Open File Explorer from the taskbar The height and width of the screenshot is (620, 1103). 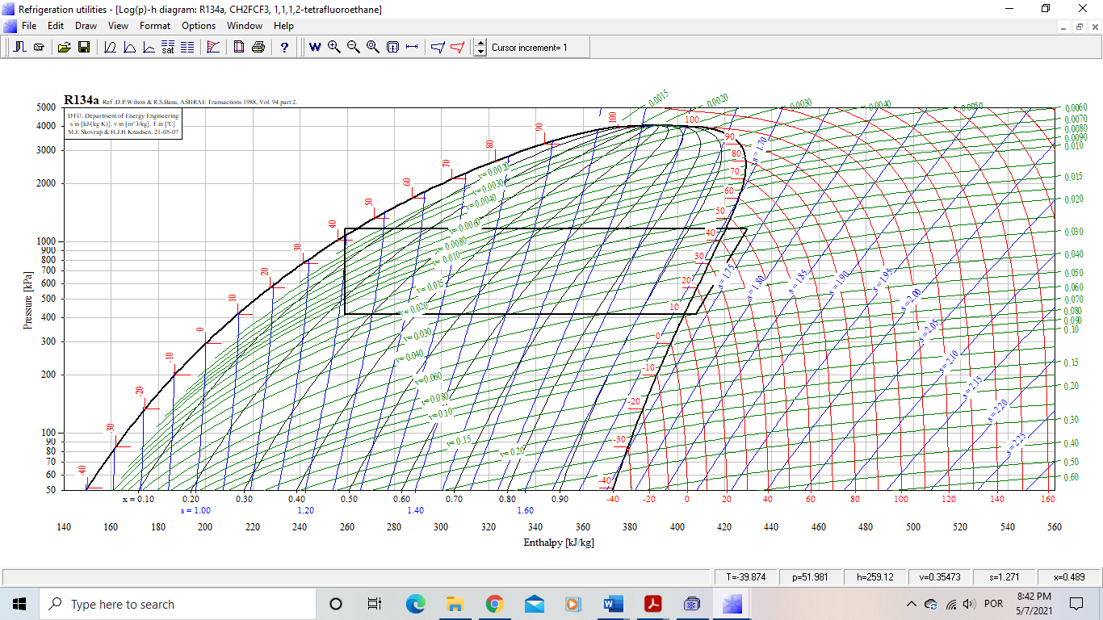tap(455, 604)
